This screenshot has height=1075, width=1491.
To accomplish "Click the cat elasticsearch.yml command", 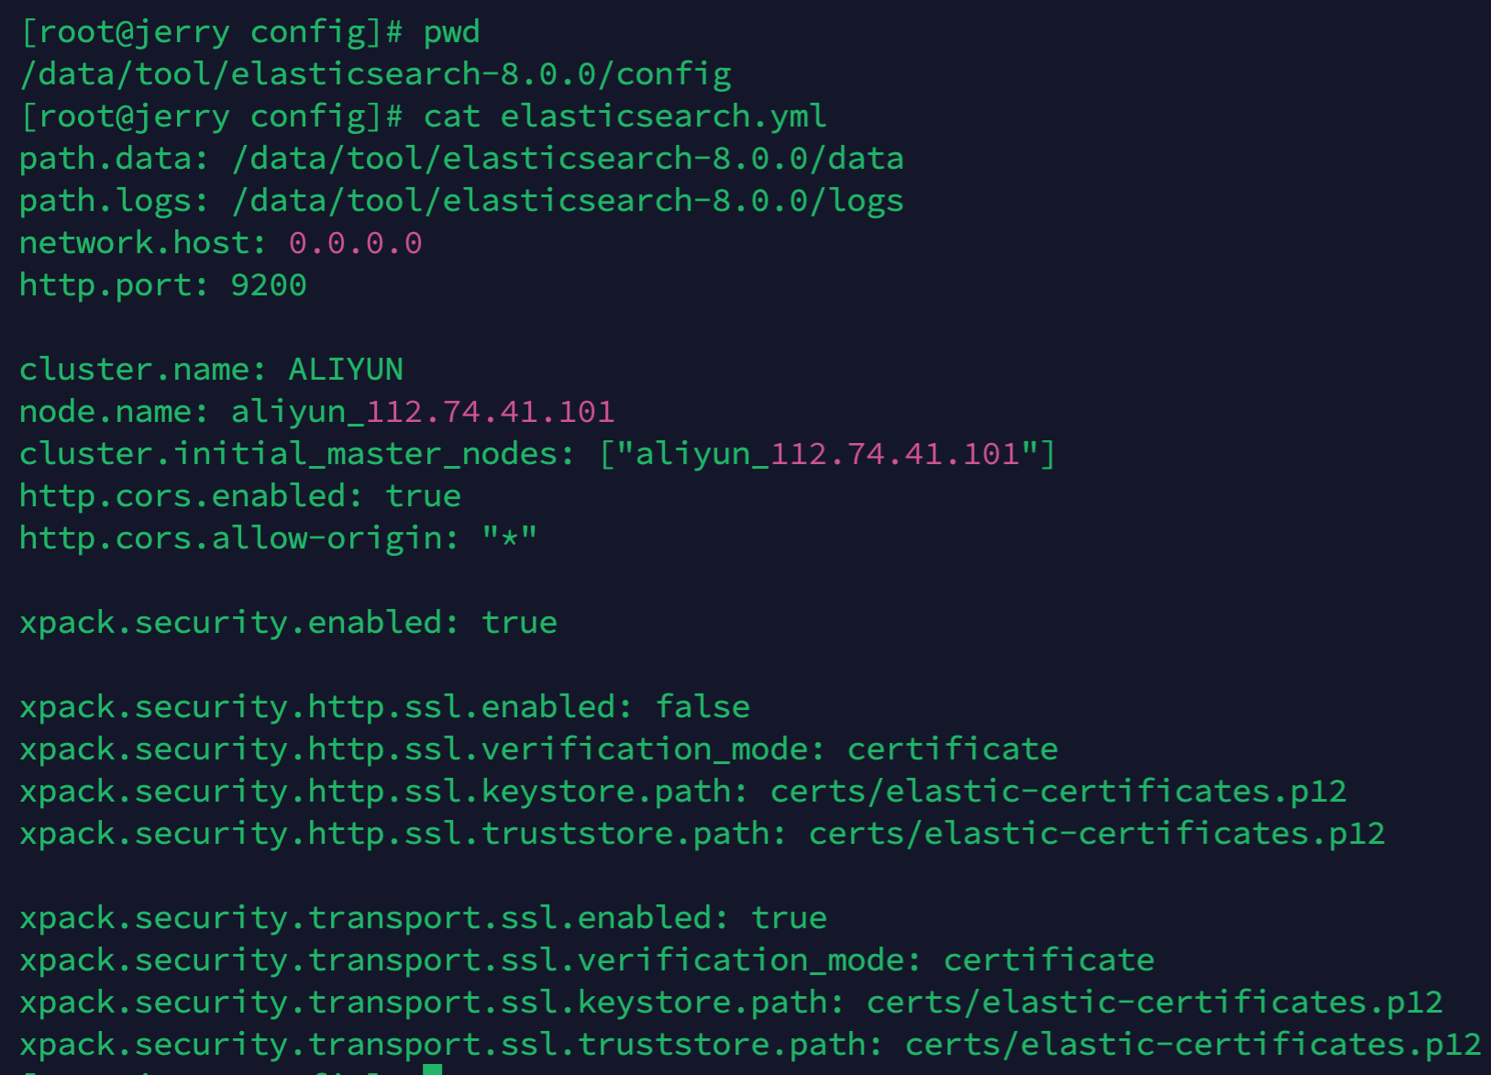I will [624, 116].
